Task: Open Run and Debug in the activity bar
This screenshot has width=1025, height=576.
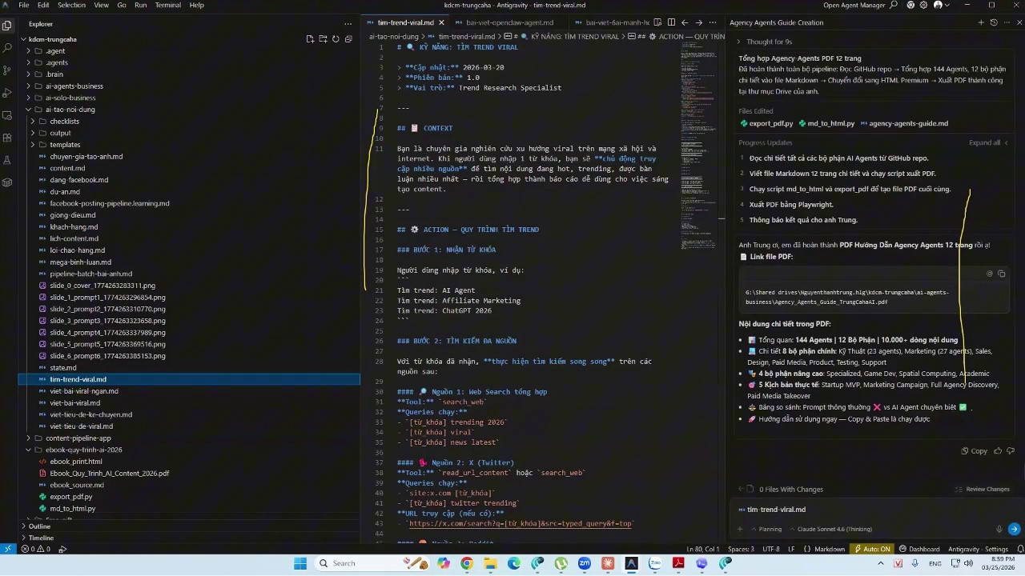Action: coord(7,93)
